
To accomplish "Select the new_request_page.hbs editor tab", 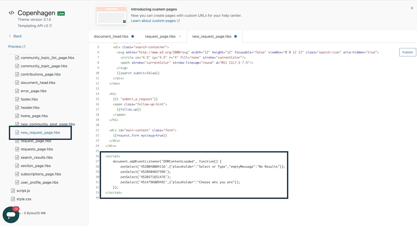I will click(x=212, y=36).
